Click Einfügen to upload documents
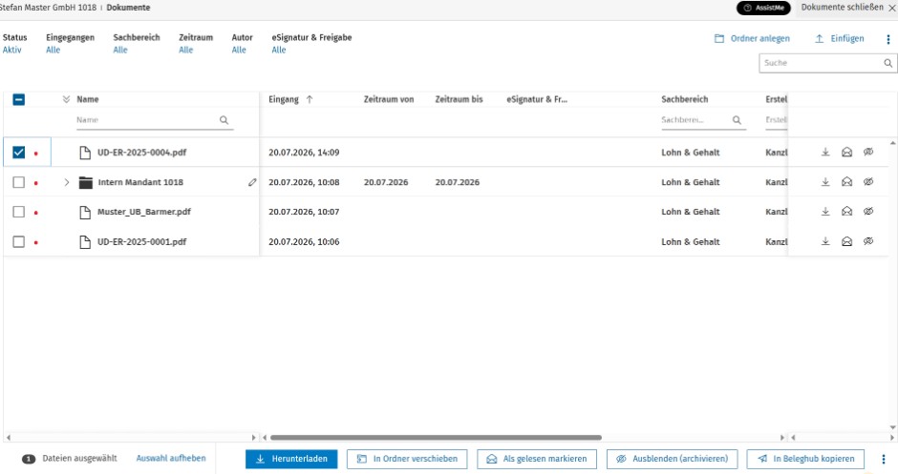Screen dimensions: 898x474 839,39
